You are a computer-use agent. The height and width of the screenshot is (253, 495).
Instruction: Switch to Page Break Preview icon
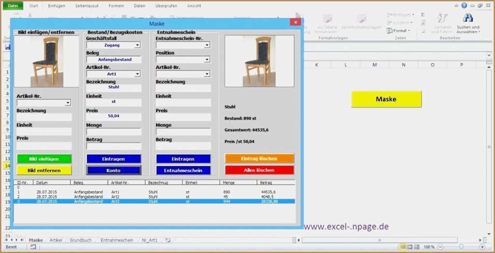pos(416,247)
